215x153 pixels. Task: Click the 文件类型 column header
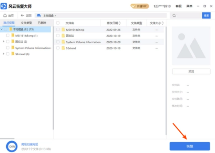point(137,23)
